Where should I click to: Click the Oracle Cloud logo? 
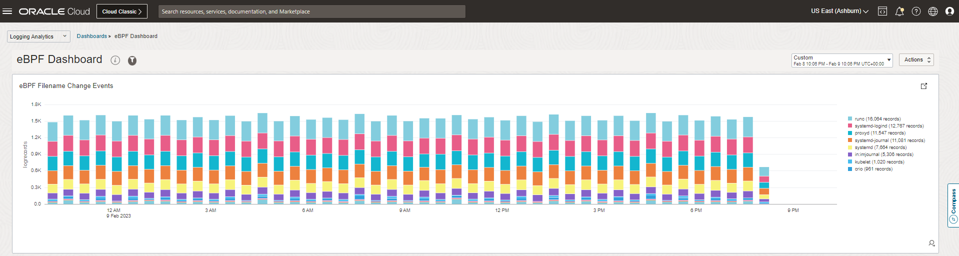point(54,11)
